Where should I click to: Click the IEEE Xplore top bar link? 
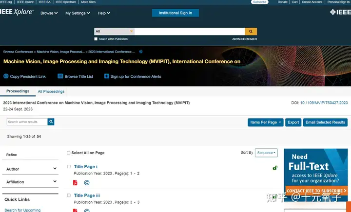[x=25, y=2]
